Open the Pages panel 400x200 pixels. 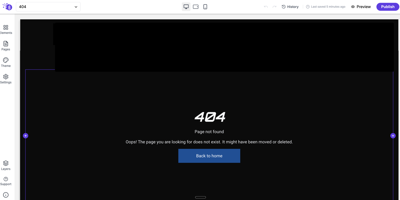[x=6, y=46]
